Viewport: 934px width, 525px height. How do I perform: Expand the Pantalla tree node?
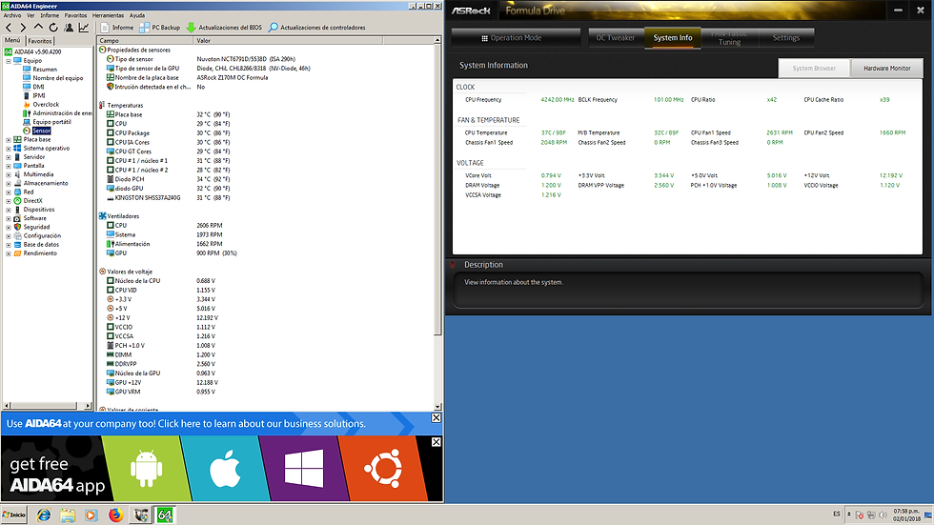click(x=9, y=166)
